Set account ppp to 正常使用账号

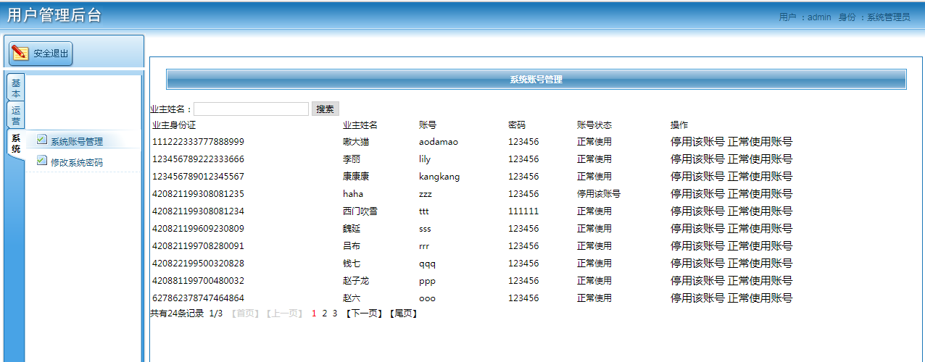[760, 280]
